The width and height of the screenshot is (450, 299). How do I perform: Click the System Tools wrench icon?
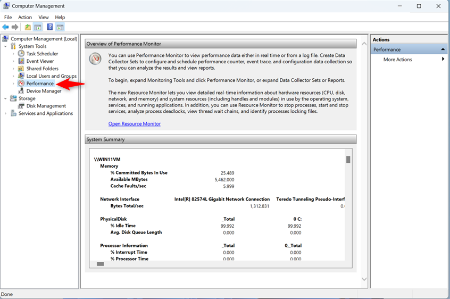tap(13, 46)
